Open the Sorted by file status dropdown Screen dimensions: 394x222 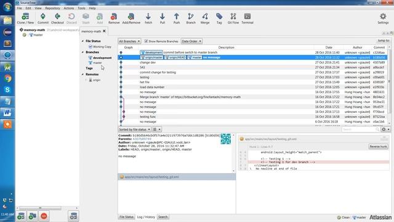[x=134, y=129]
